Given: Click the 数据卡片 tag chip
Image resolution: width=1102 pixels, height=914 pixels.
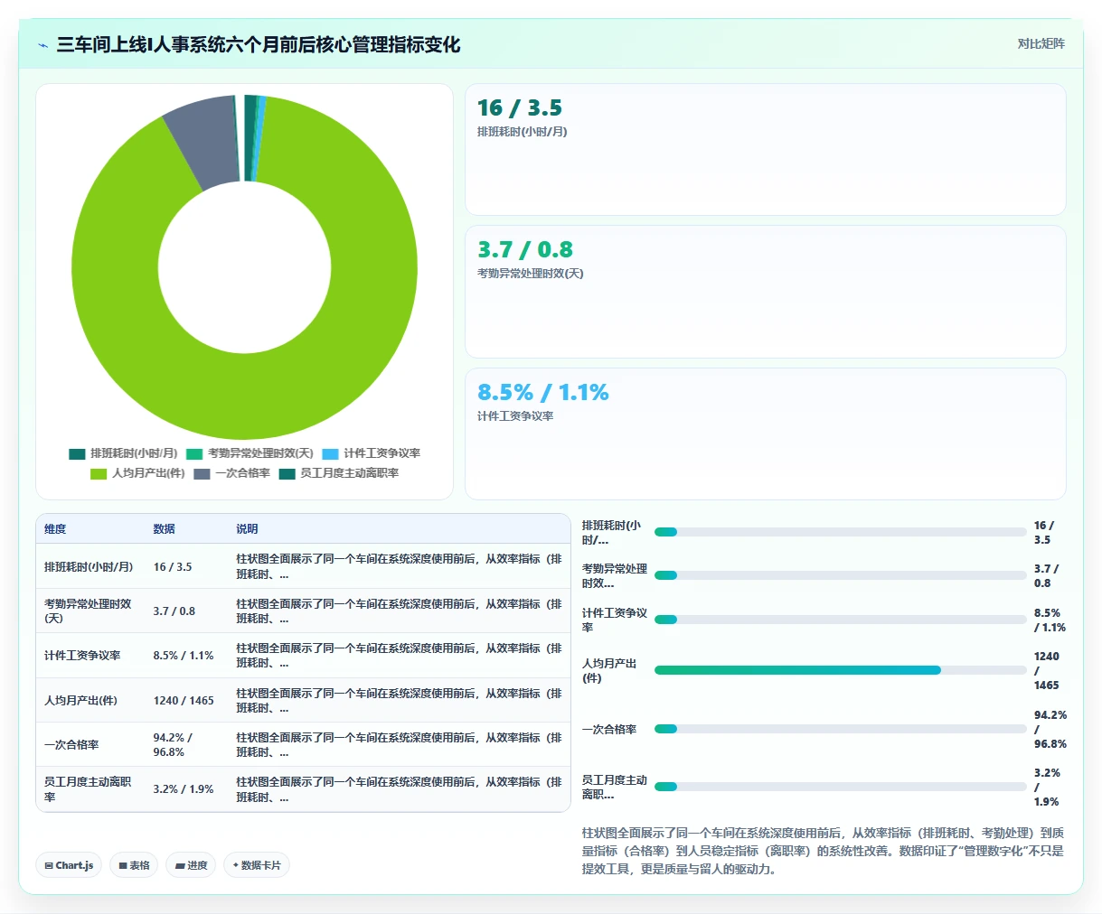Looking at the screenshot, I should click(257, 865).
